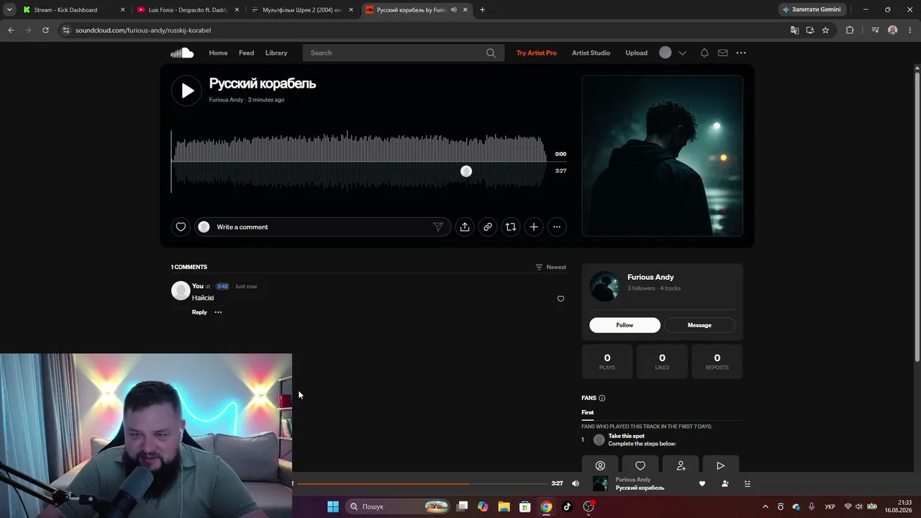
Task: Like the current track in the bottom player
Action: click(x=702, y=483)
